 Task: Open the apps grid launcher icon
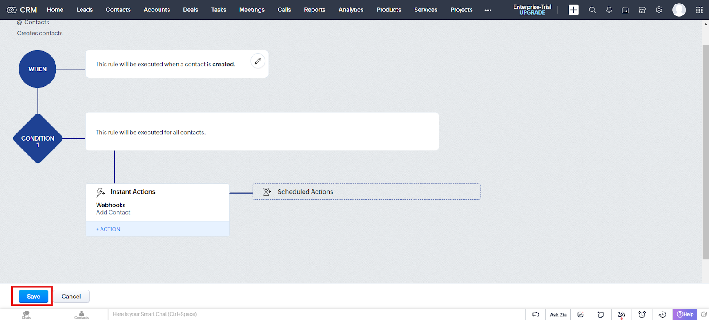[x=699, y=10]
